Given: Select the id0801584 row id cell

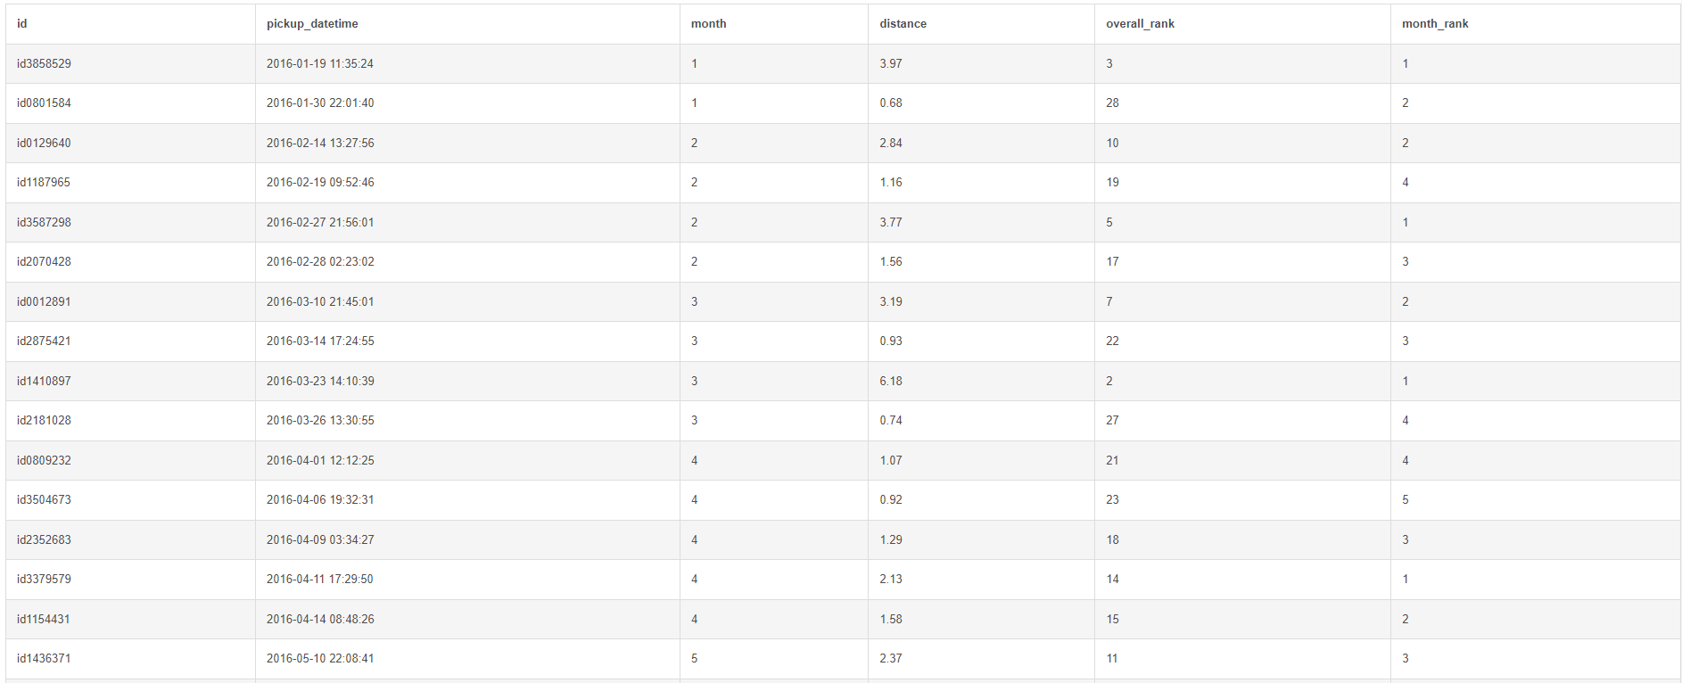Looking at the screenshot, I should coord(44,103).
